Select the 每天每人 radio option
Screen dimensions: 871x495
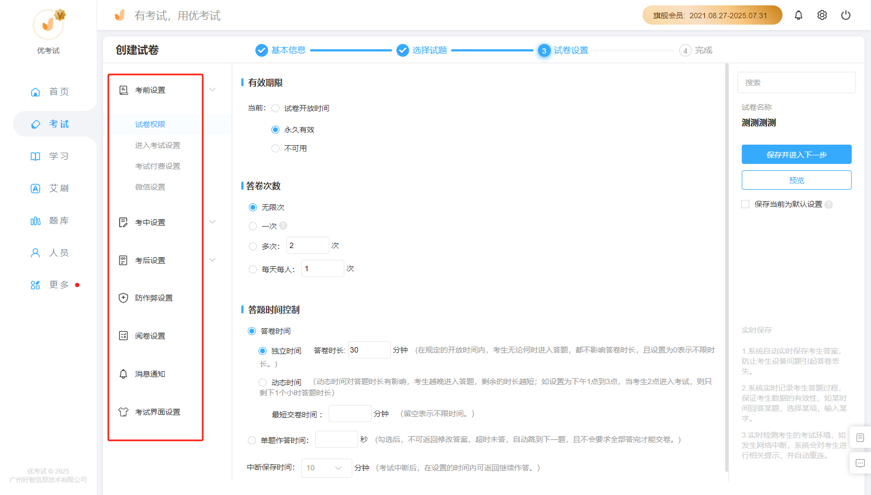(253, 269)
